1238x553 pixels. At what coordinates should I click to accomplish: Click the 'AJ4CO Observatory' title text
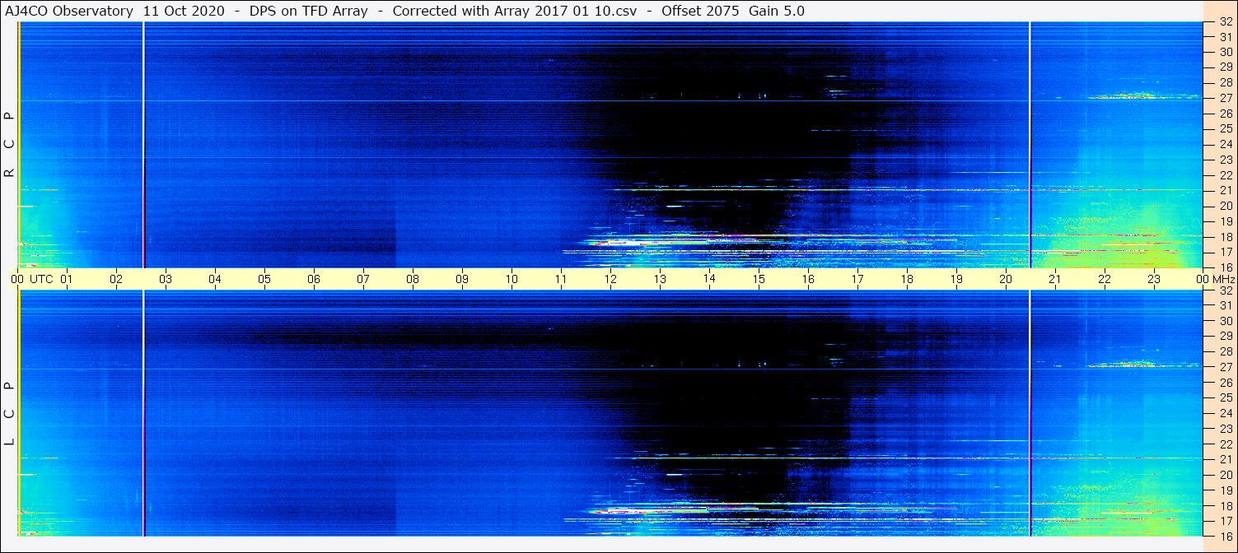point(68,12)
